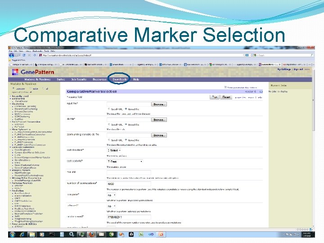
Task: Open the Windows Start menu orb
Action: pyautogui.click(x=13, y=234)
